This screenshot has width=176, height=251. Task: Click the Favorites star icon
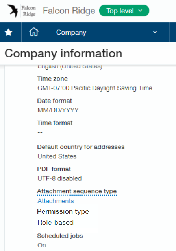point(9,32)
